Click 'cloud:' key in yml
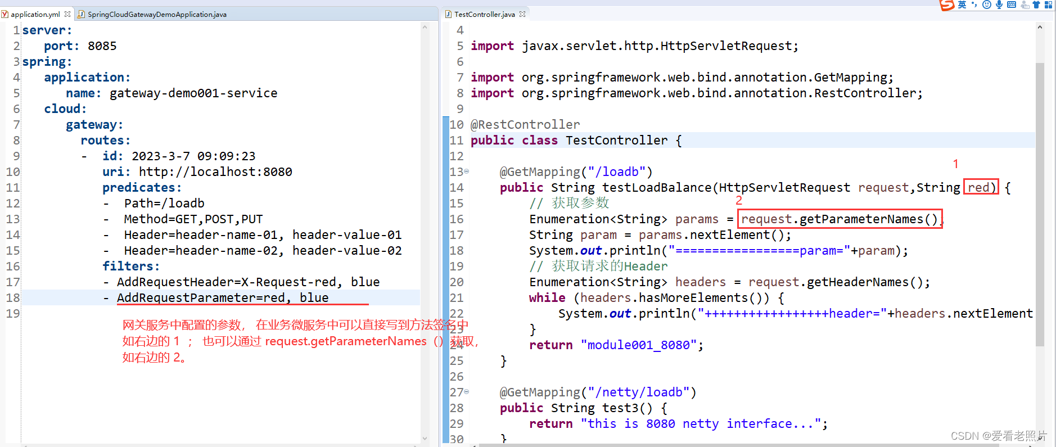The image size is (1056, 447). [x=65, y=109]
